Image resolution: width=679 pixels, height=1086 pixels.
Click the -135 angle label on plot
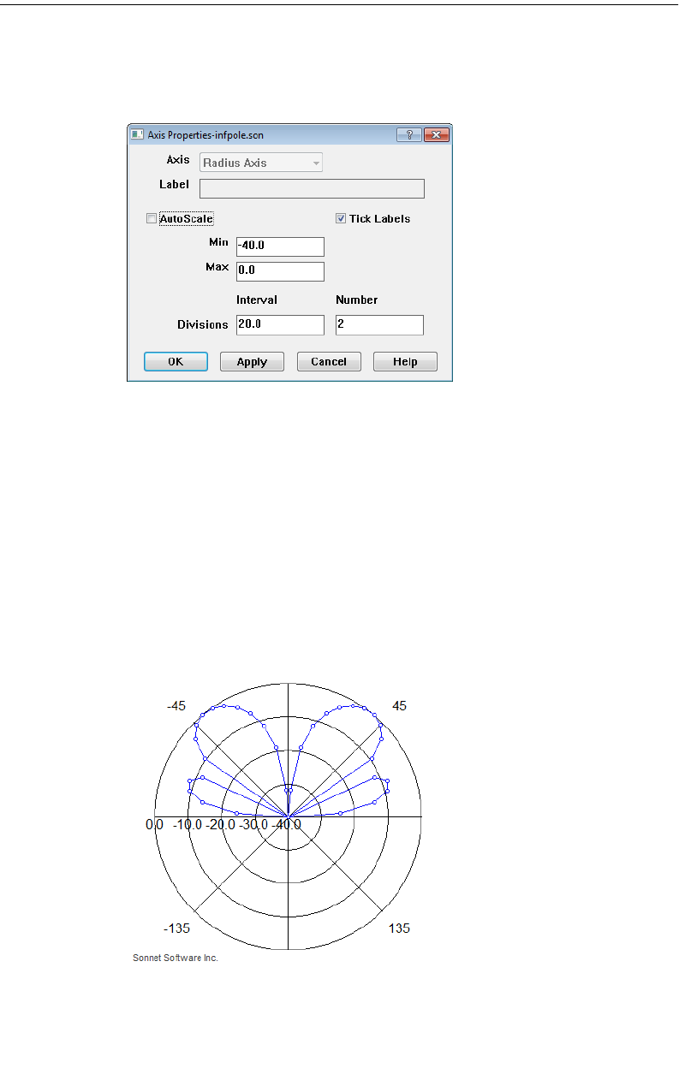pos(176,929)
